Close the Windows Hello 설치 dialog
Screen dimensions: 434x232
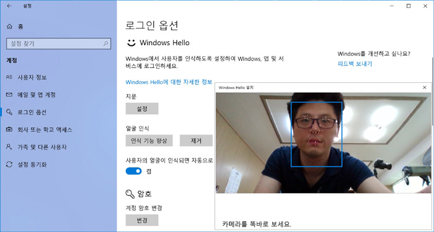tap(425, 88)
